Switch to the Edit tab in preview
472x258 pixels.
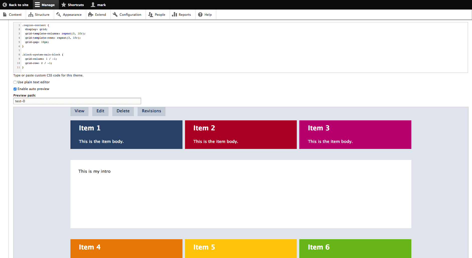pos(100,111)
